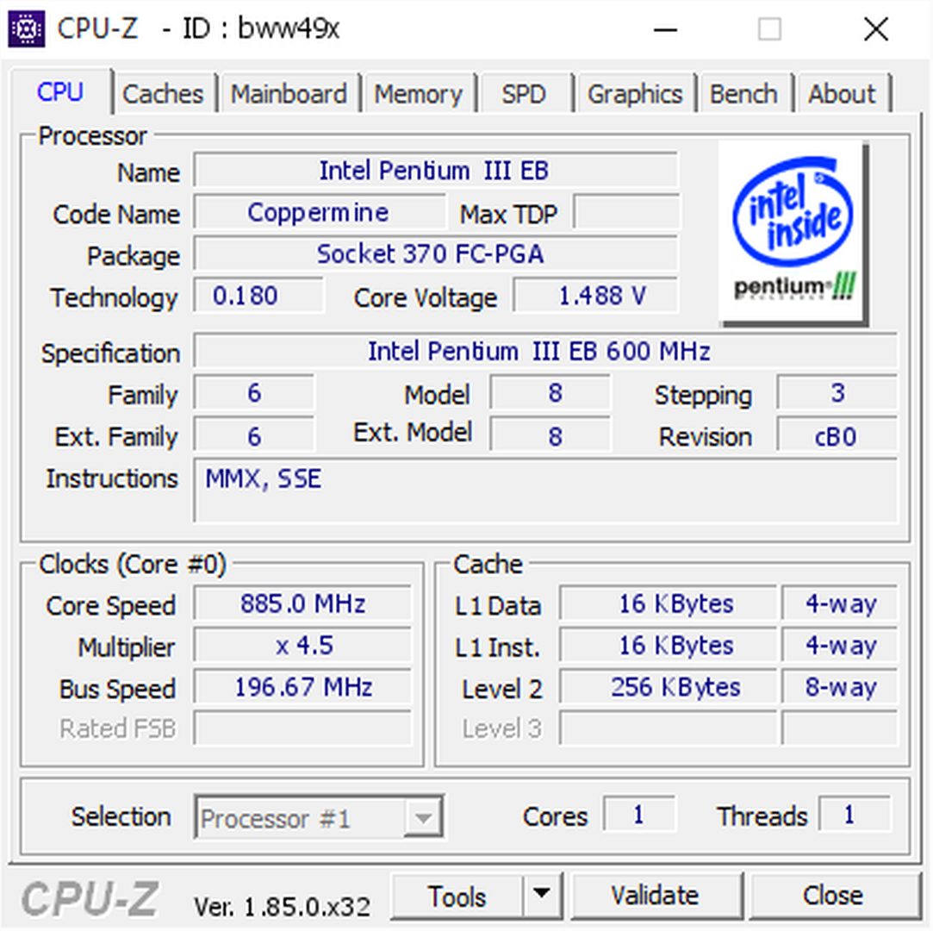
Task: Show the Graphics tab
Action: [635, 94]
